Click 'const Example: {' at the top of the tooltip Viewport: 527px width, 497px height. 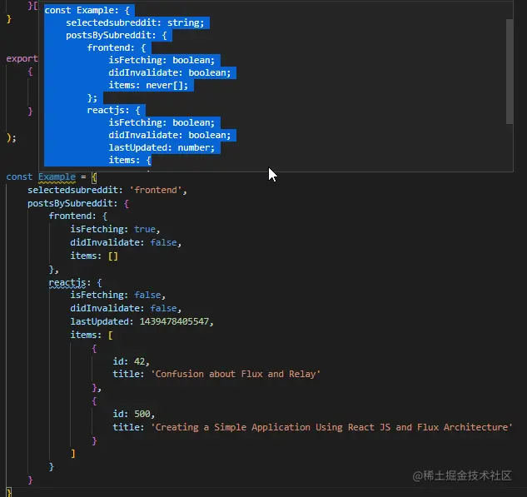click(87, 11)
